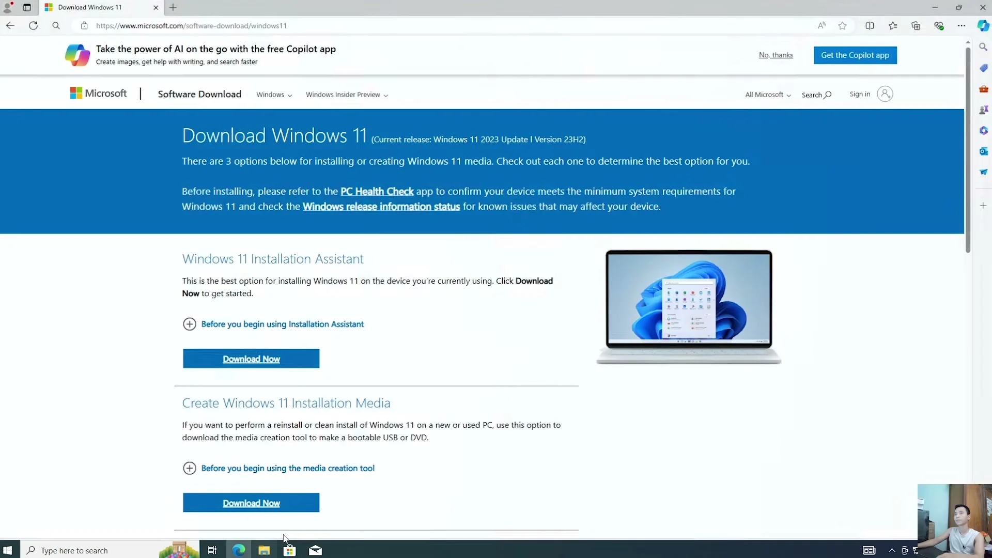Open Software Download home link
This screenshot has width=992, height=558.
tap(199, 94)
